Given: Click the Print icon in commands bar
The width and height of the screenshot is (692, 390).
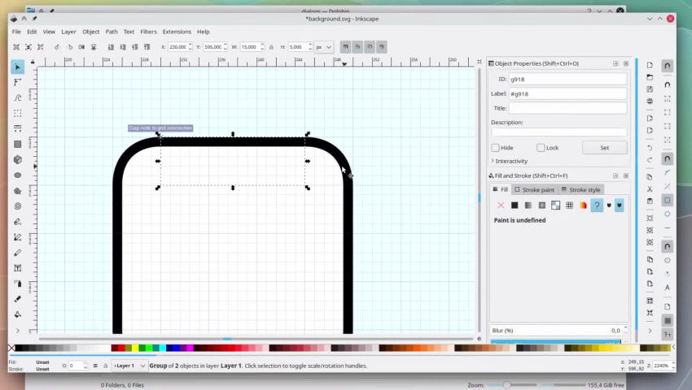Looking at the screenshot, I should click(x=650, y=101).
